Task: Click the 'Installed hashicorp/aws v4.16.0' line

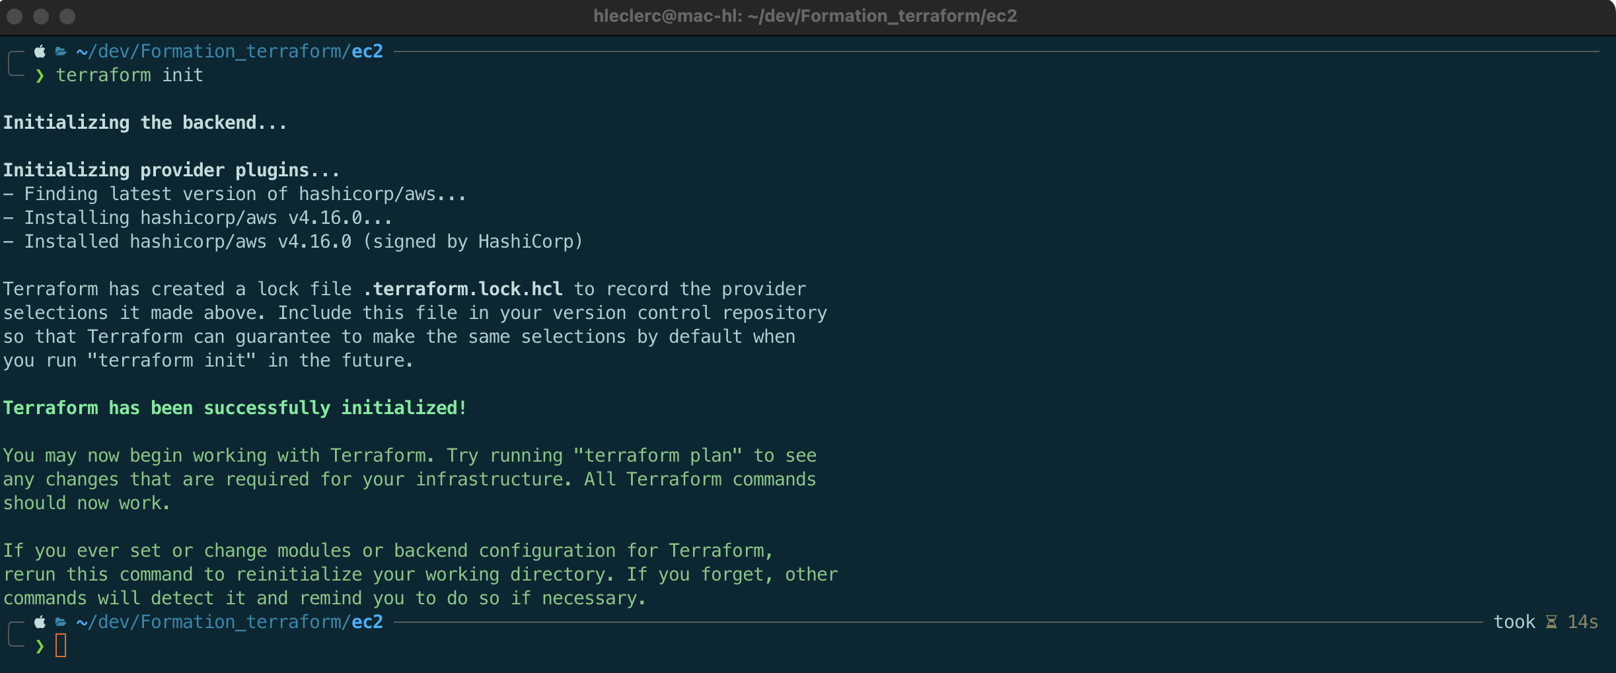Action: coord(292,242)
